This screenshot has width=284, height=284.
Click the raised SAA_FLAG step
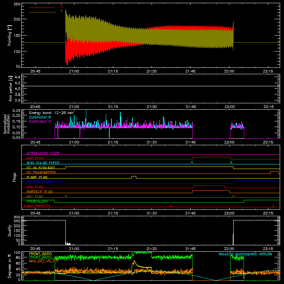(209, 186)
